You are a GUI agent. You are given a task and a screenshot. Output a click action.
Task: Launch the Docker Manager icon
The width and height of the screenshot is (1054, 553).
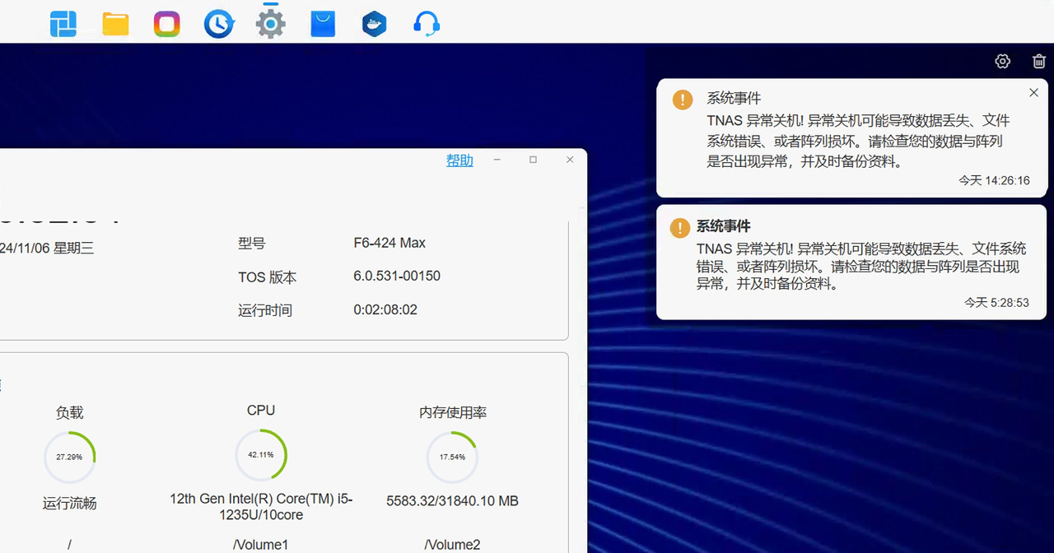[374, 24]
